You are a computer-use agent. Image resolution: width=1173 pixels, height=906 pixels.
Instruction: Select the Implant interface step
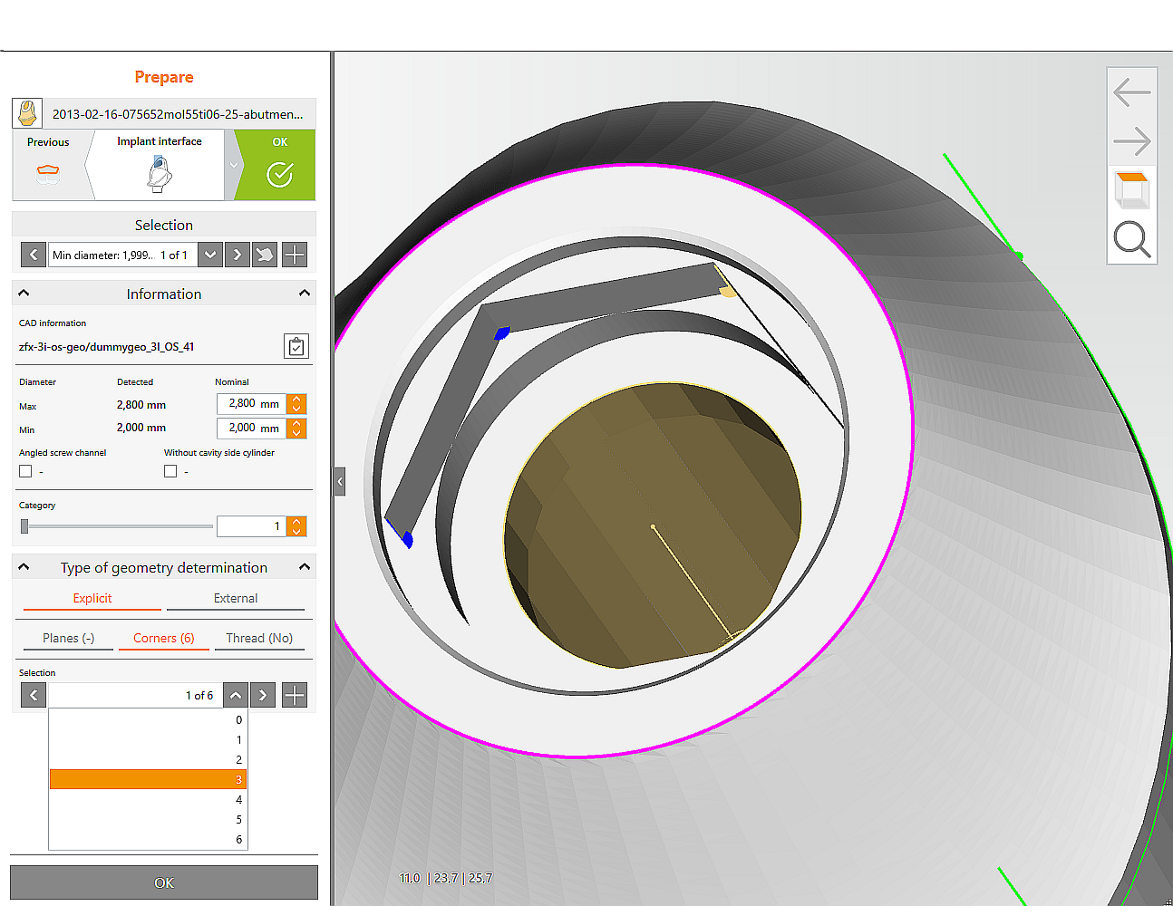click(x=160, y=164)
